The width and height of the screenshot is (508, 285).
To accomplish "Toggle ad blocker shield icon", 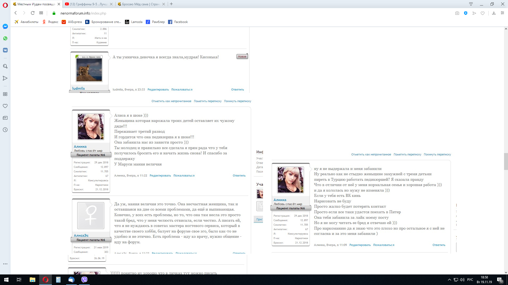I will pyautogui.click(x=466, y=13).
